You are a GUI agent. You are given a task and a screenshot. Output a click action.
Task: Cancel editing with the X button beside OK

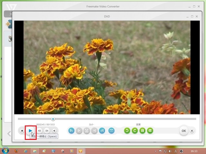point(192,131)
